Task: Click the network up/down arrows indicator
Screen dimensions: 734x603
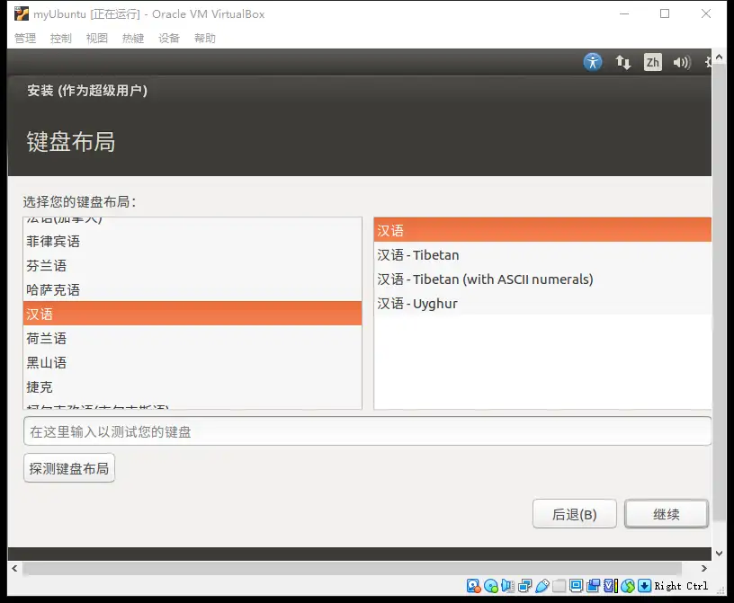Action: (x=622, y=62)
